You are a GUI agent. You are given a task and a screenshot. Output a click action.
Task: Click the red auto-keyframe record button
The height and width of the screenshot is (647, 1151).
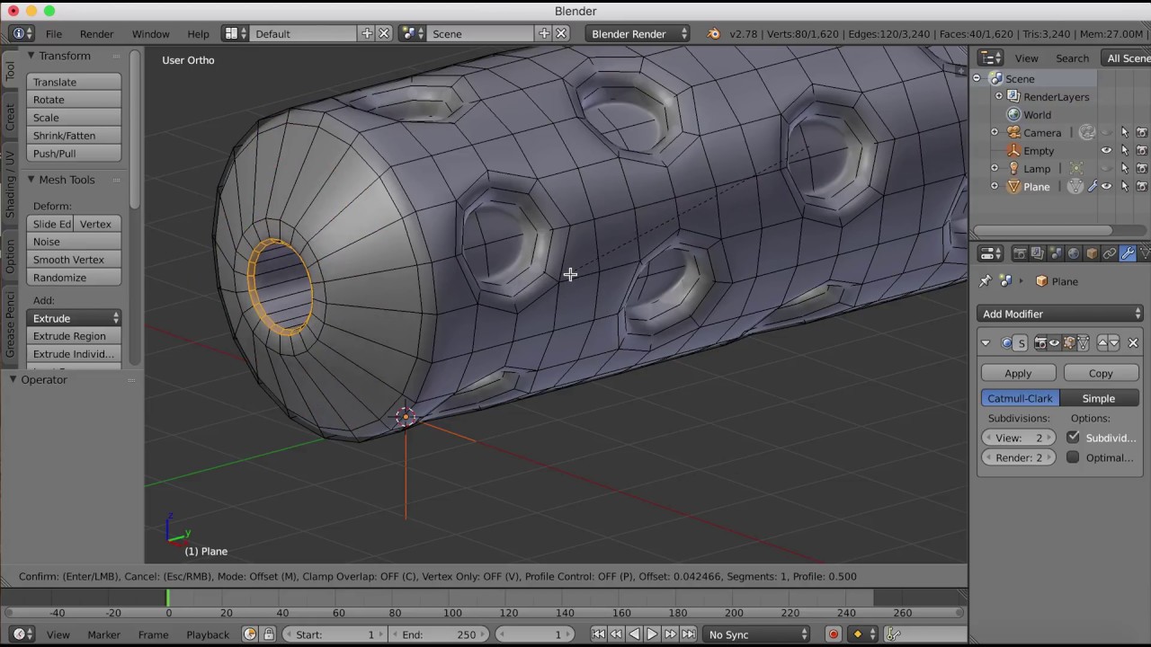tap(833, 634)
